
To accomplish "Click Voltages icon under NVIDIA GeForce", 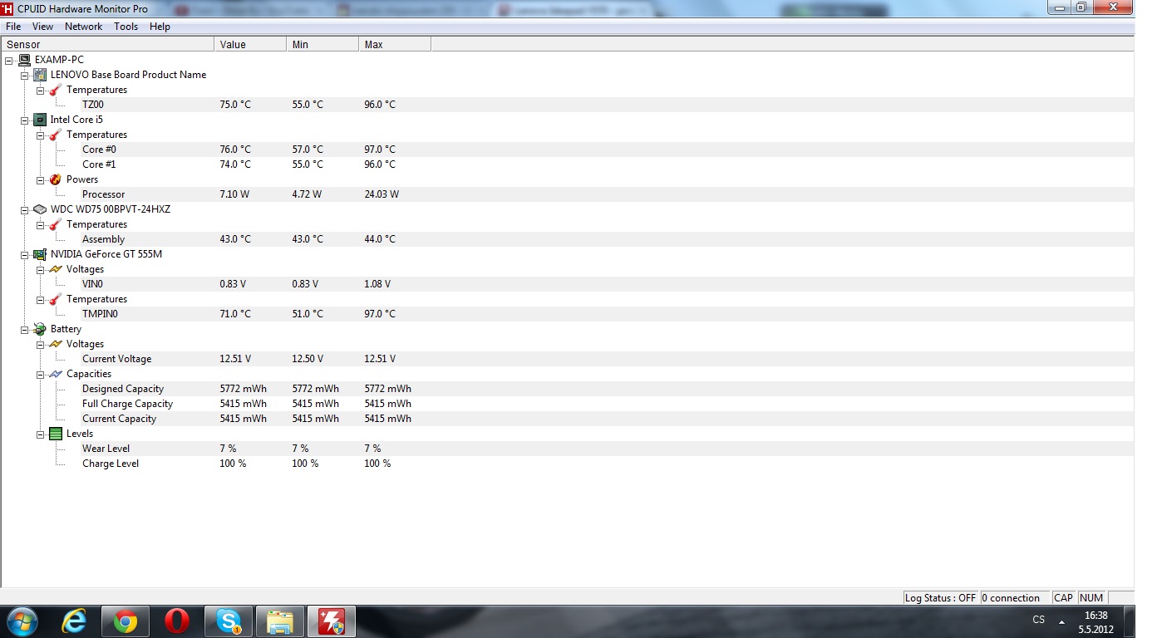I will point(56,269).
